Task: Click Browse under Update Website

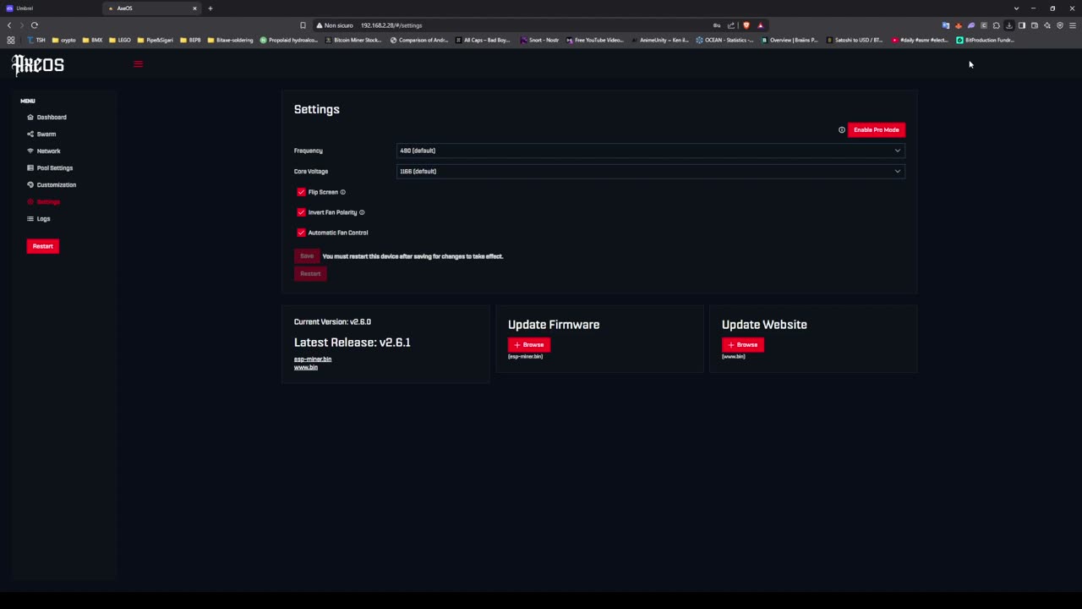Action: tap(743, 344)
